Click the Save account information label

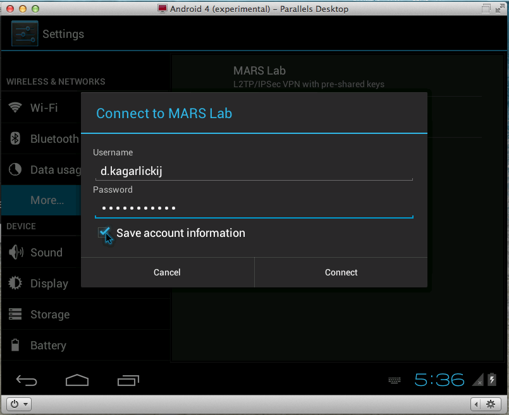181,233
